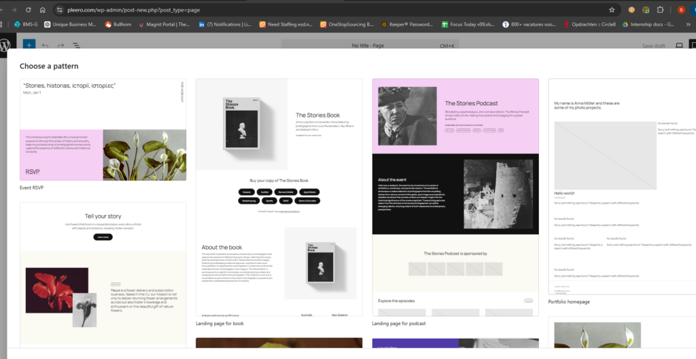Click the Undo arrow in editor toolbar

[45, 45]
